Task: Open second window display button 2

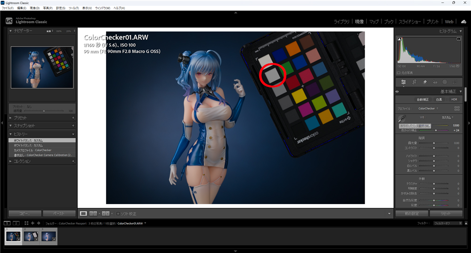Action: click(x=16, y=223)
